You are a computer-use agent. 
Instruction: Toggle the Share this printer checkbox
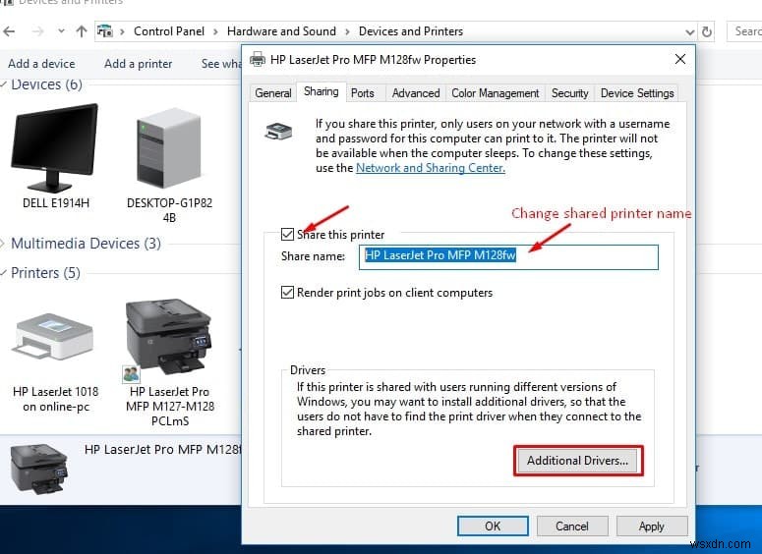[x=287, y=234]
